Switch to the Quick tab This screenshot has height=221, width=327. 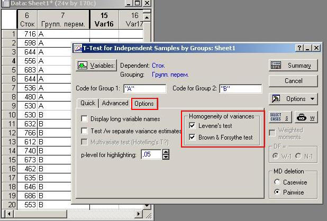88,103
